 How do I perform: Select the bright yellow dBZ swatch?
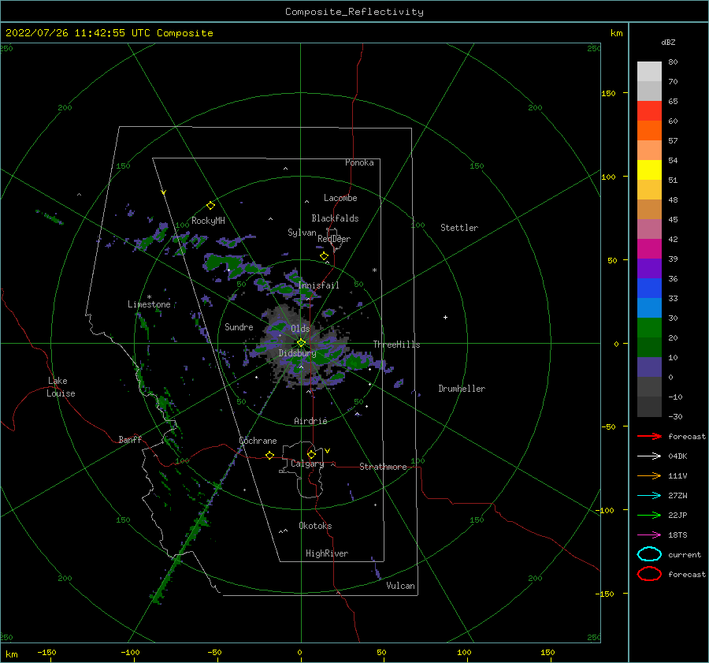click(649, 169)
